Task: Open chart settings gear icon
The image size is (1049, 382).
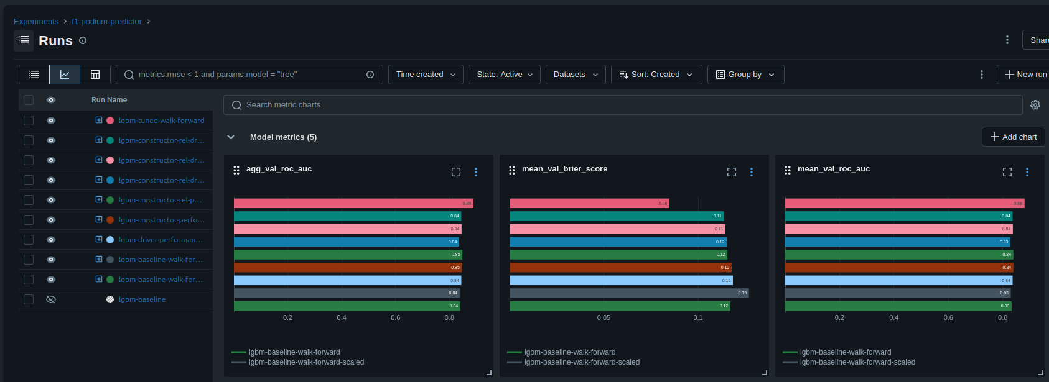Action: (1035, 105)
